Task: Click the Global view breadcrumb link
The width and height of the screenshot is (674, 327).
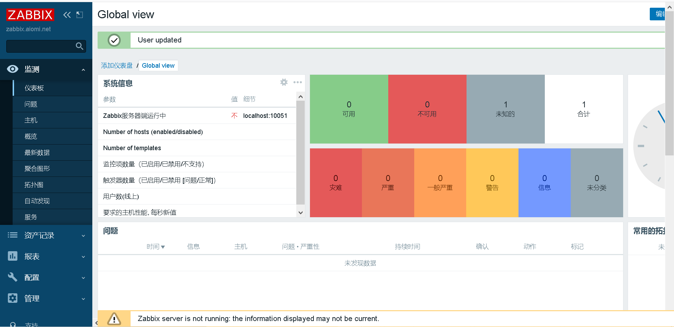Action: [x=158, y=66]
